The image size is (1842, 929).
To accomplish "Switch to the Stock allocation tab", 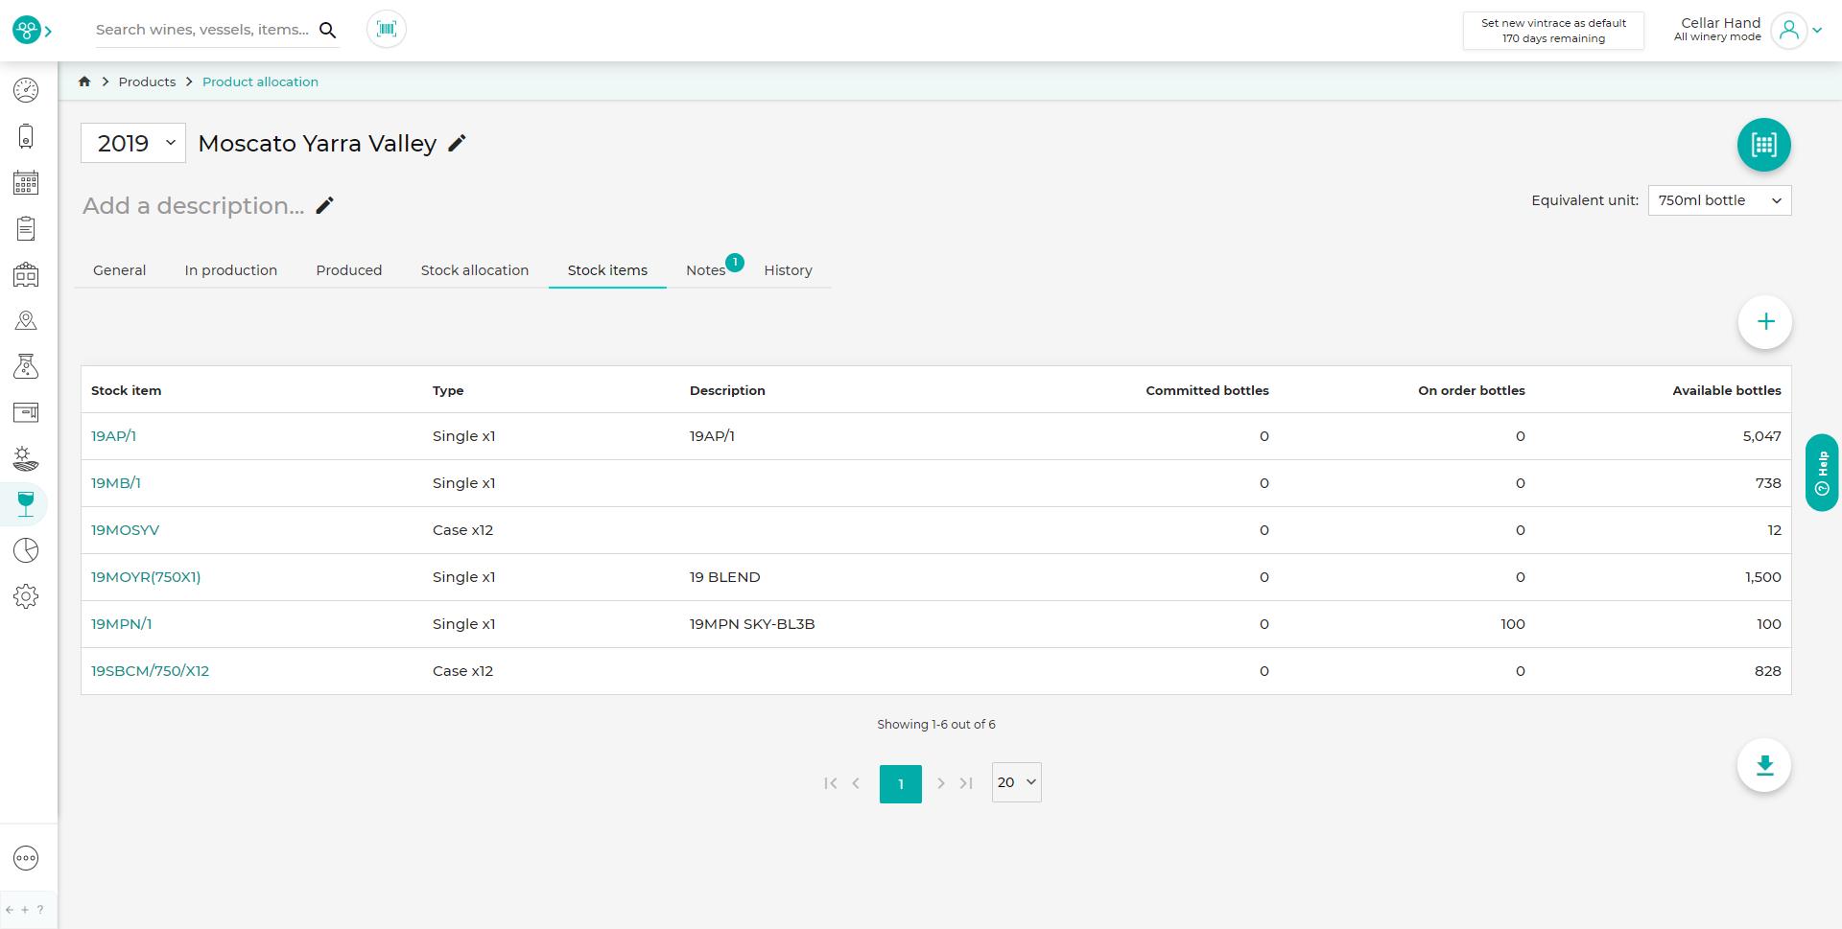I will click(x=475, y=270).
